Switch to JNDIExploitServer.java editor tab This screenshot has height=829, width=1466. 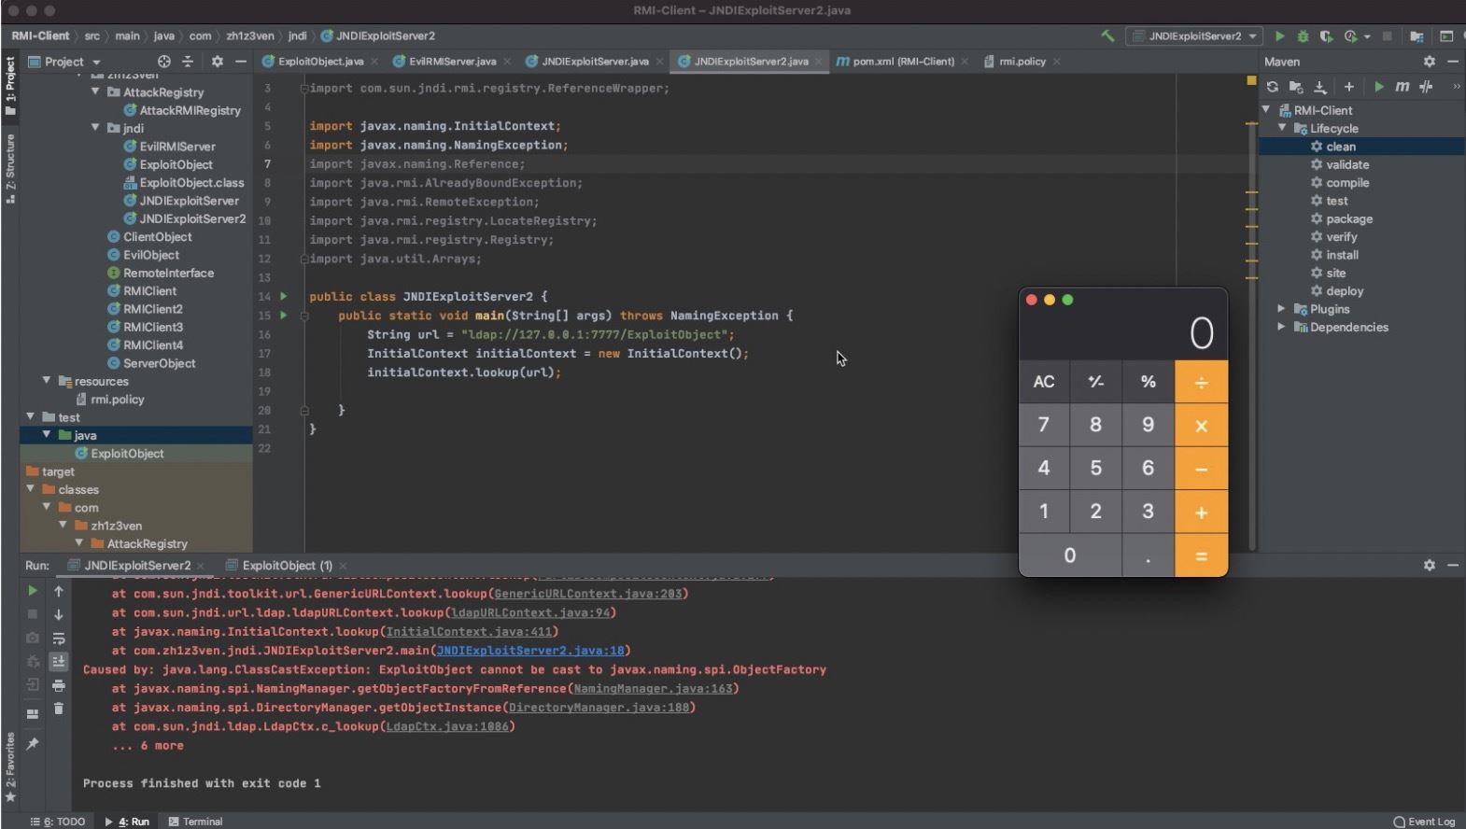point(595,62)
